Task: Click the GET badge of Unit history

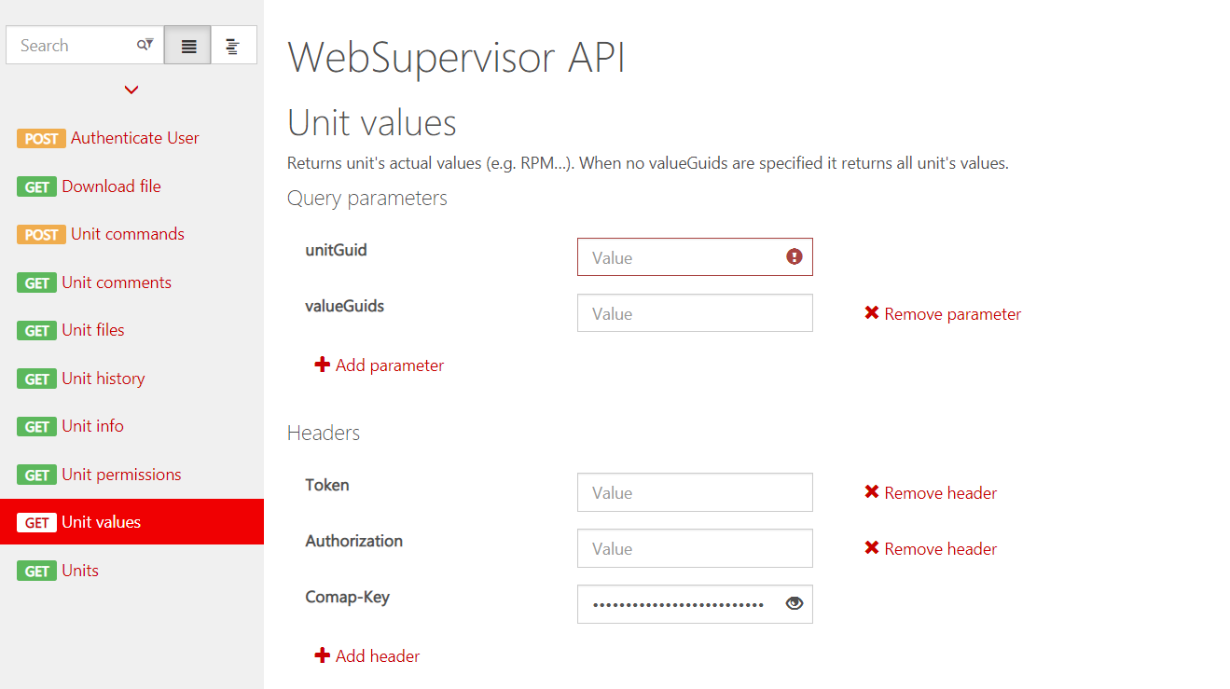Action: coord(37,379)
